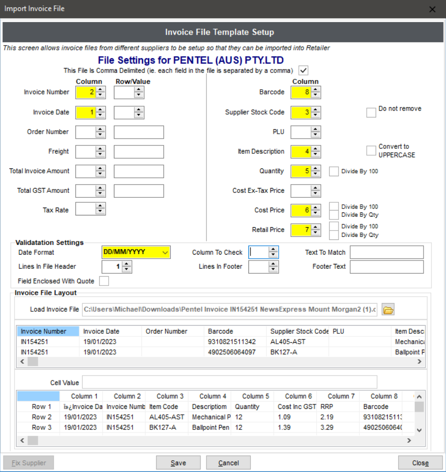The image size is (446, 472).
Task: Click the Cancel button
Action: coord(228,463)
